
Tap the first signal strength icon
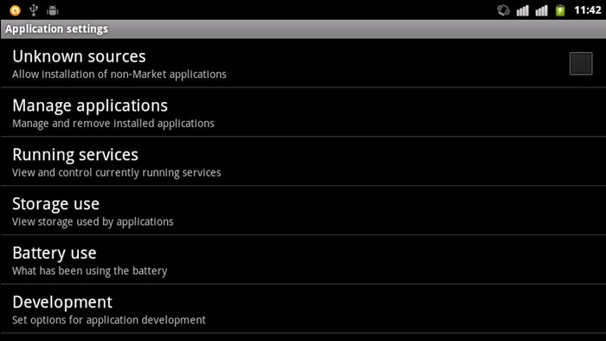click(523, 10)
